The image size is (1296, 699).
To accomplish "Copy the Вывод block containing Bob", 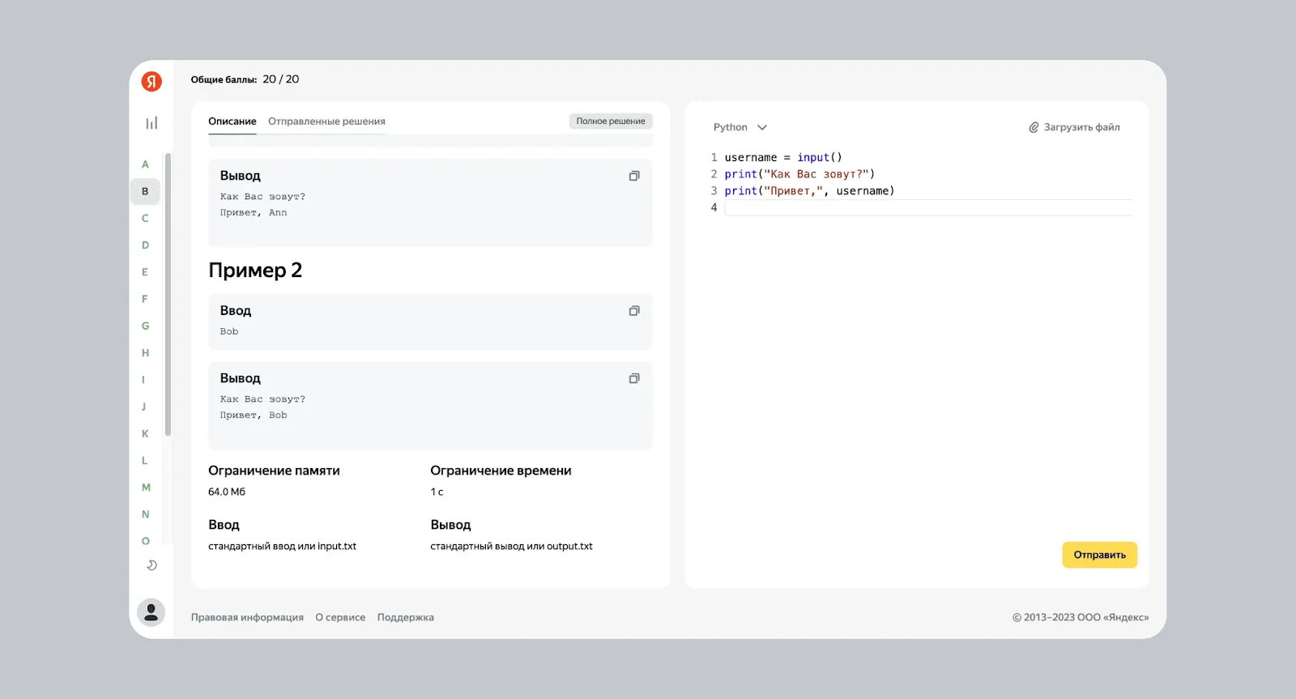I will pos(634,378).
